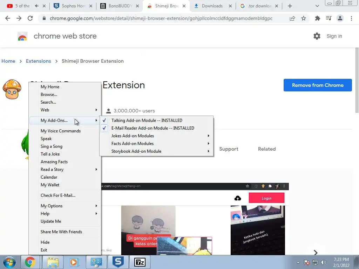Click the Sign in link
The width and height of the screenshot is (359, 269).
coord(334,36)
